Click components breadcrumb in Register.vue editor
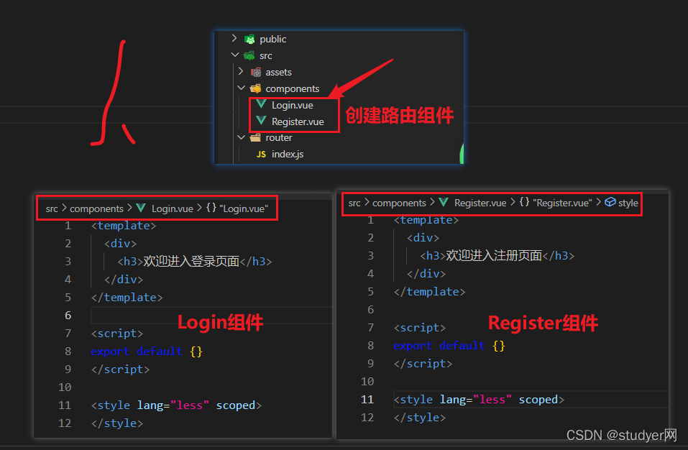 [399, 203]
